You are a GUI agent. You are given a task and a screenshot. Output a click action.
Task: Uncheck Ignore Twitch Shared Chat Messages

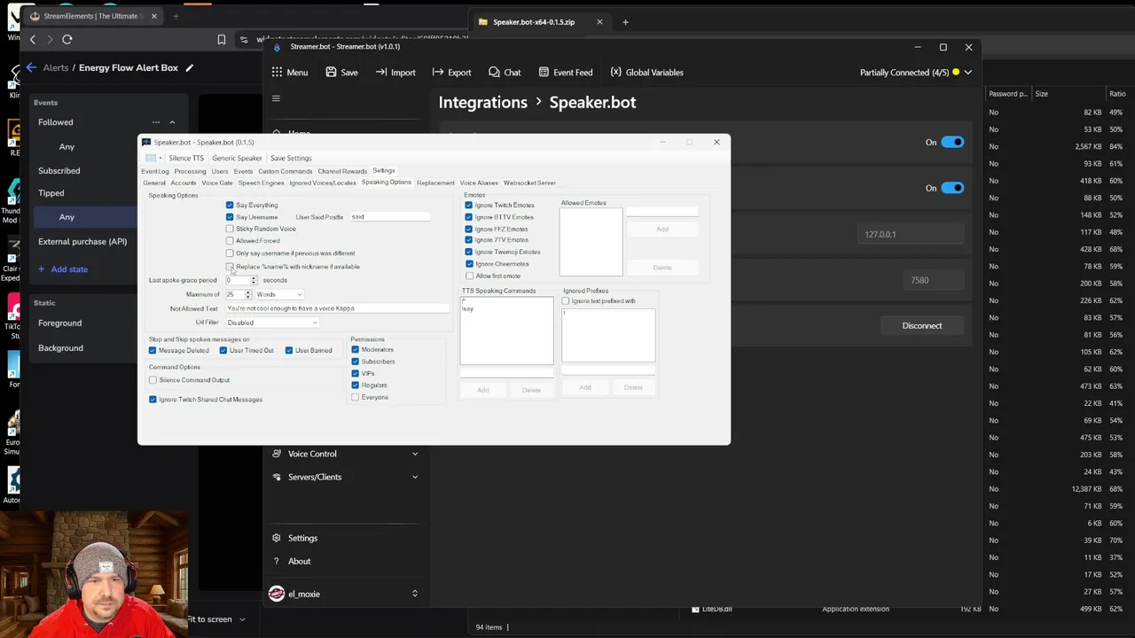click(x=153, y=400)
